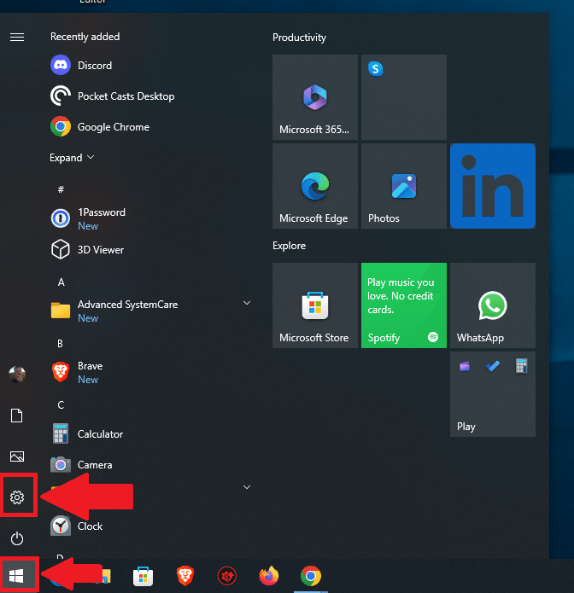
Task: Click the A letter group header
Action: (61, 282)
